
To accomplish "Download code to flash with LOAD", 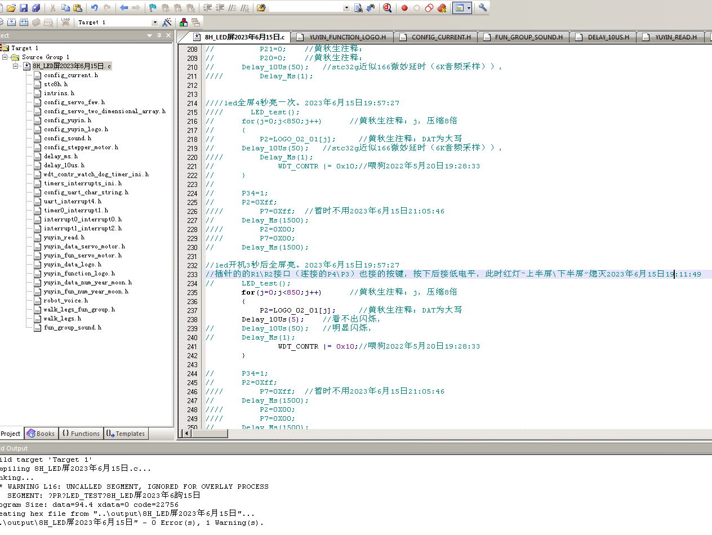I will click(x=65, y=23).
